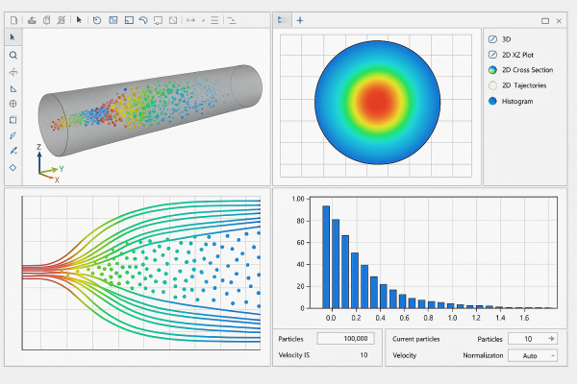
Task: Choose the arrow pointer tool in sidebar
Action: tap(13, 37)
